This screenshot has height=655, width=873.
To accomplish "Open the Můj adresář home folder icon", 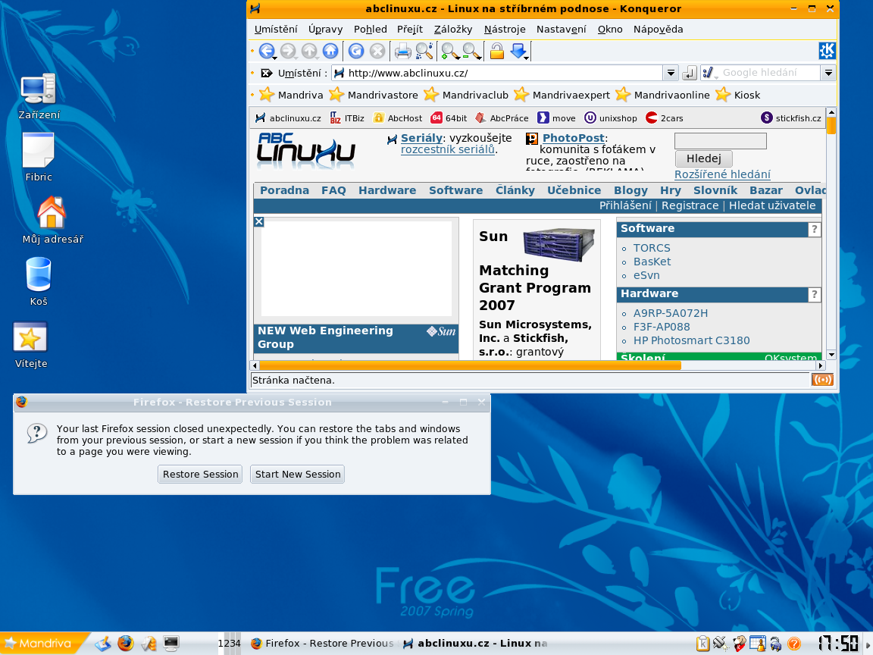I will point(52,221).
